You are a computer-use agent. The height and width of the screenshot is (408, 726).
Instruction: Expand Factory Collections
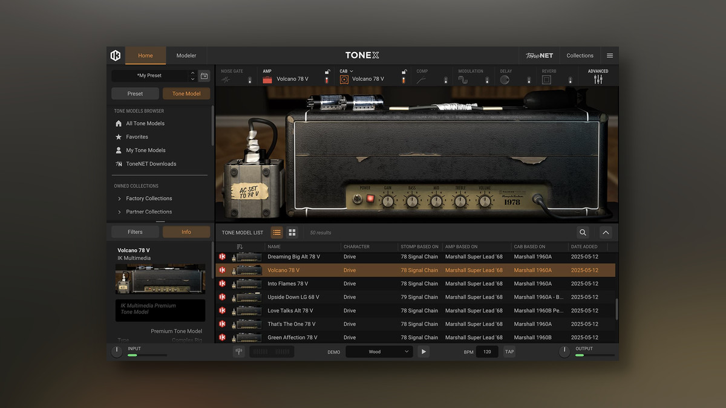(x=119, y=198)
